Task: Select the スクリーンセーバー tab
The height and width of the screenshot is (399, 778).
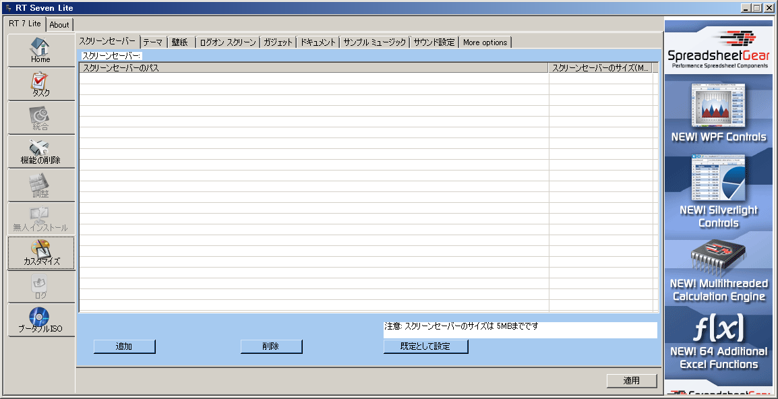Action: (107, 41)
